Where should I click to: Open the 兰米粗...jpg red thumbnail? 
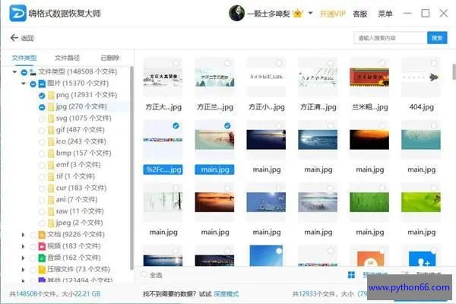369,77
